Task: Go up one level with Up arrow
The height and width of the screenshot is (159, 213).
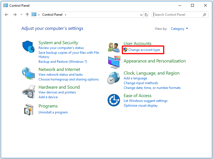Action: (27, 15)
